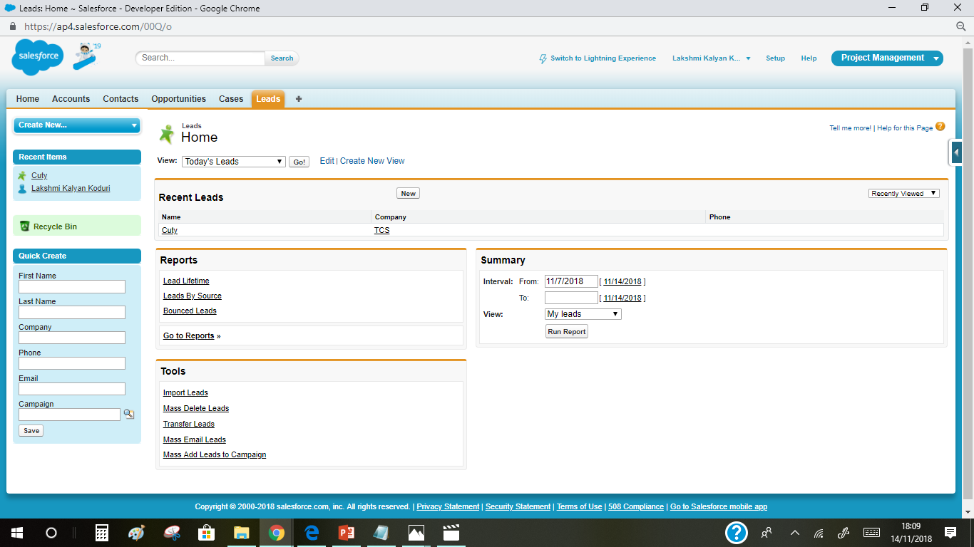This screenshot has height=547, width=974.
Task: Go to the Accounts tab
Action: point(71,99)
